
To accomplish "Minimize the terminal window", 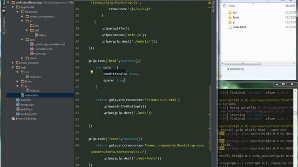I will coord(277,84).
